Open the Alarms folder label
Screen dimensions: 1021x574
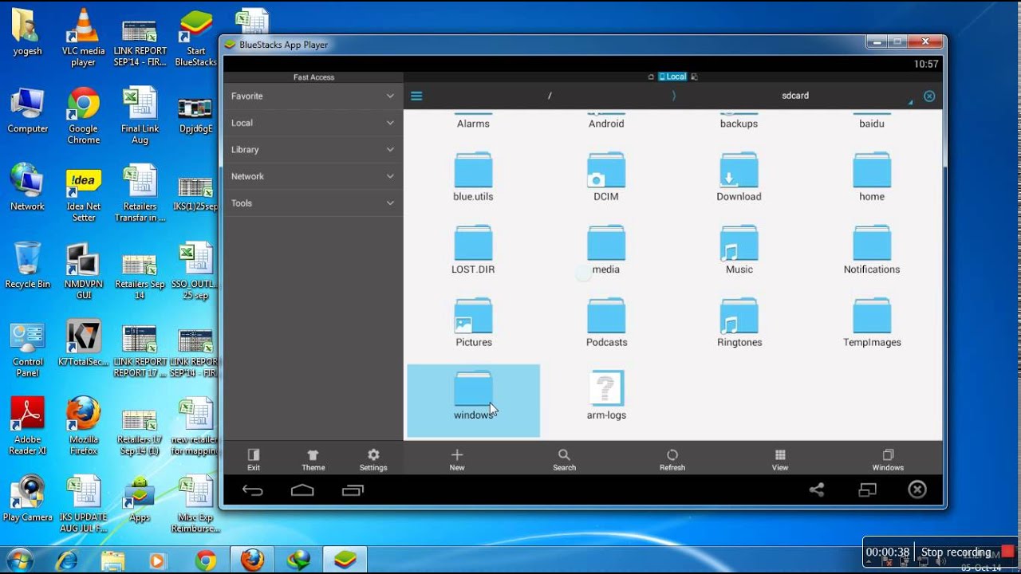(473, 124)
